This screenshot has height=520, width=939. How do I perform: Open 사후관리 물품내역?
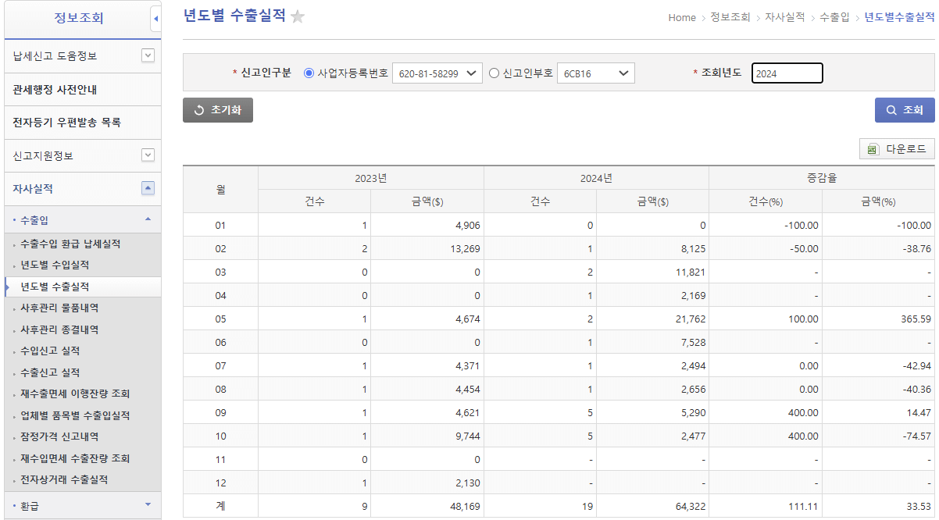(x=59, y=308)
